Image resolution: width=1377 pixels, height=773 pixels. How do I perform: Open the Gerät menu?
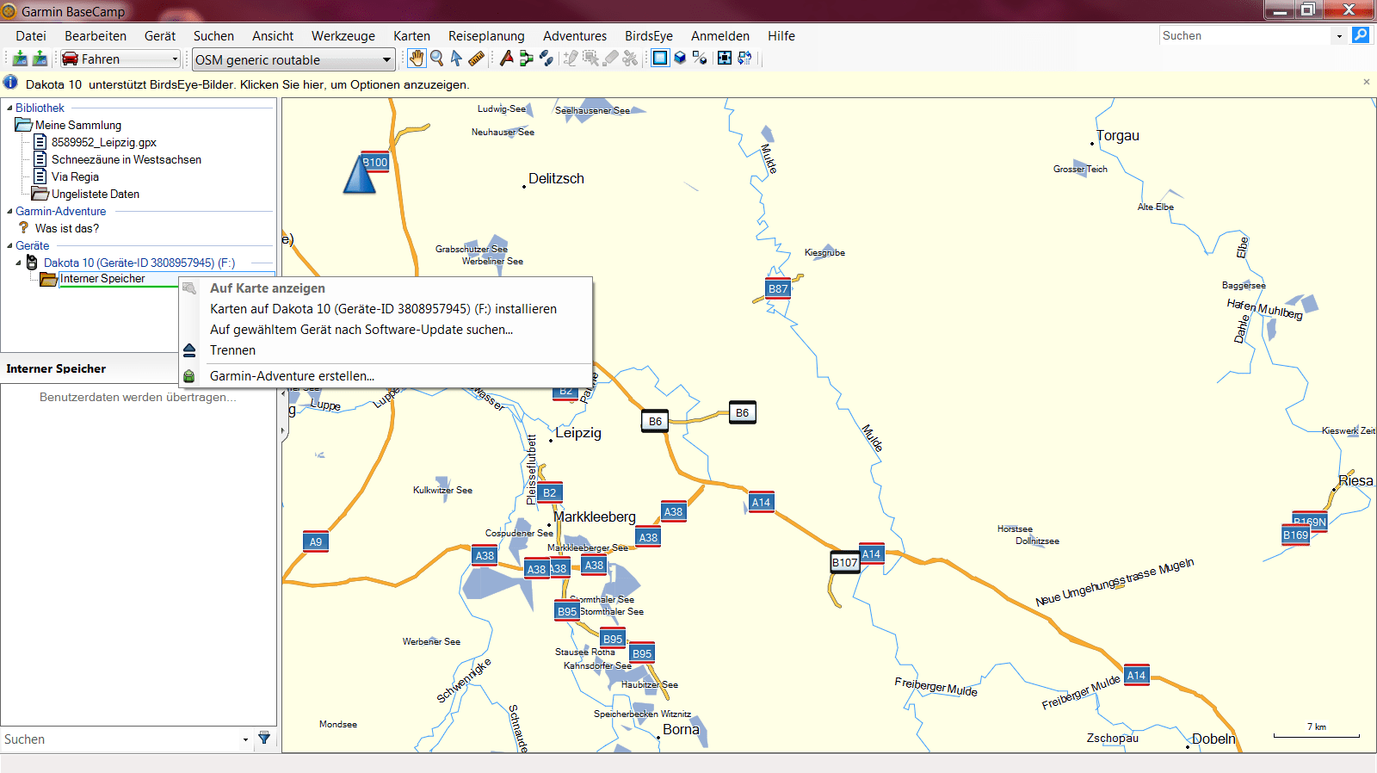(160, 36)
